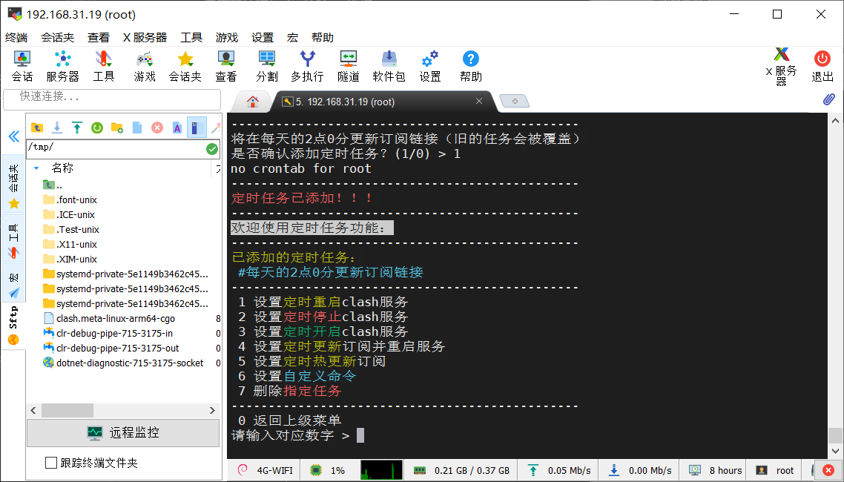The width and height of the screenshot is (844, 482).
Task: Click the highlighted blue SFTP toolbar button
Action: pyautogui.click(x=197, y=128)
